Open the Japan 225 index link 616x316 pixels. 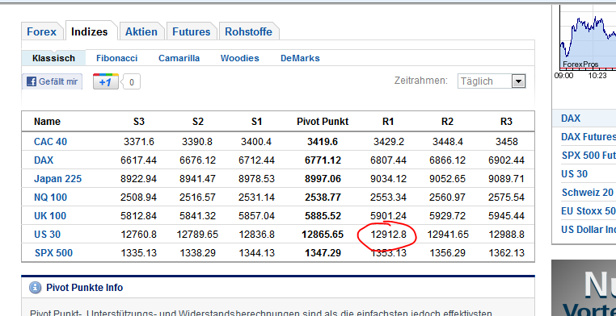pos(57,179)
